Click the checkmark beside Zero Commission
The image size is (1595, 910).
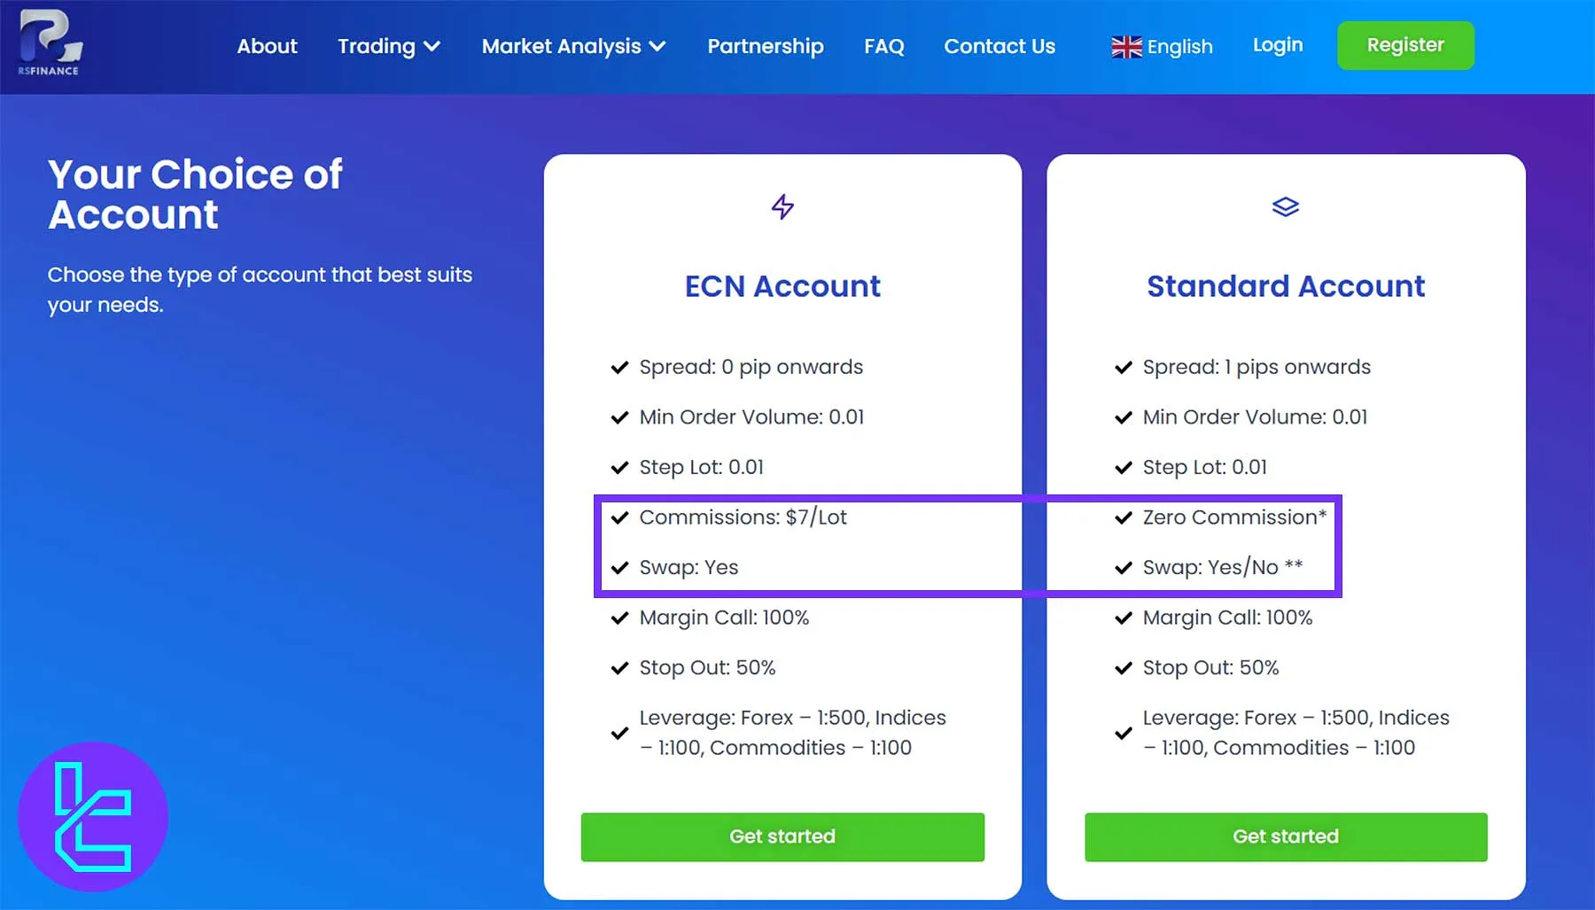[x=1123, y=517]
